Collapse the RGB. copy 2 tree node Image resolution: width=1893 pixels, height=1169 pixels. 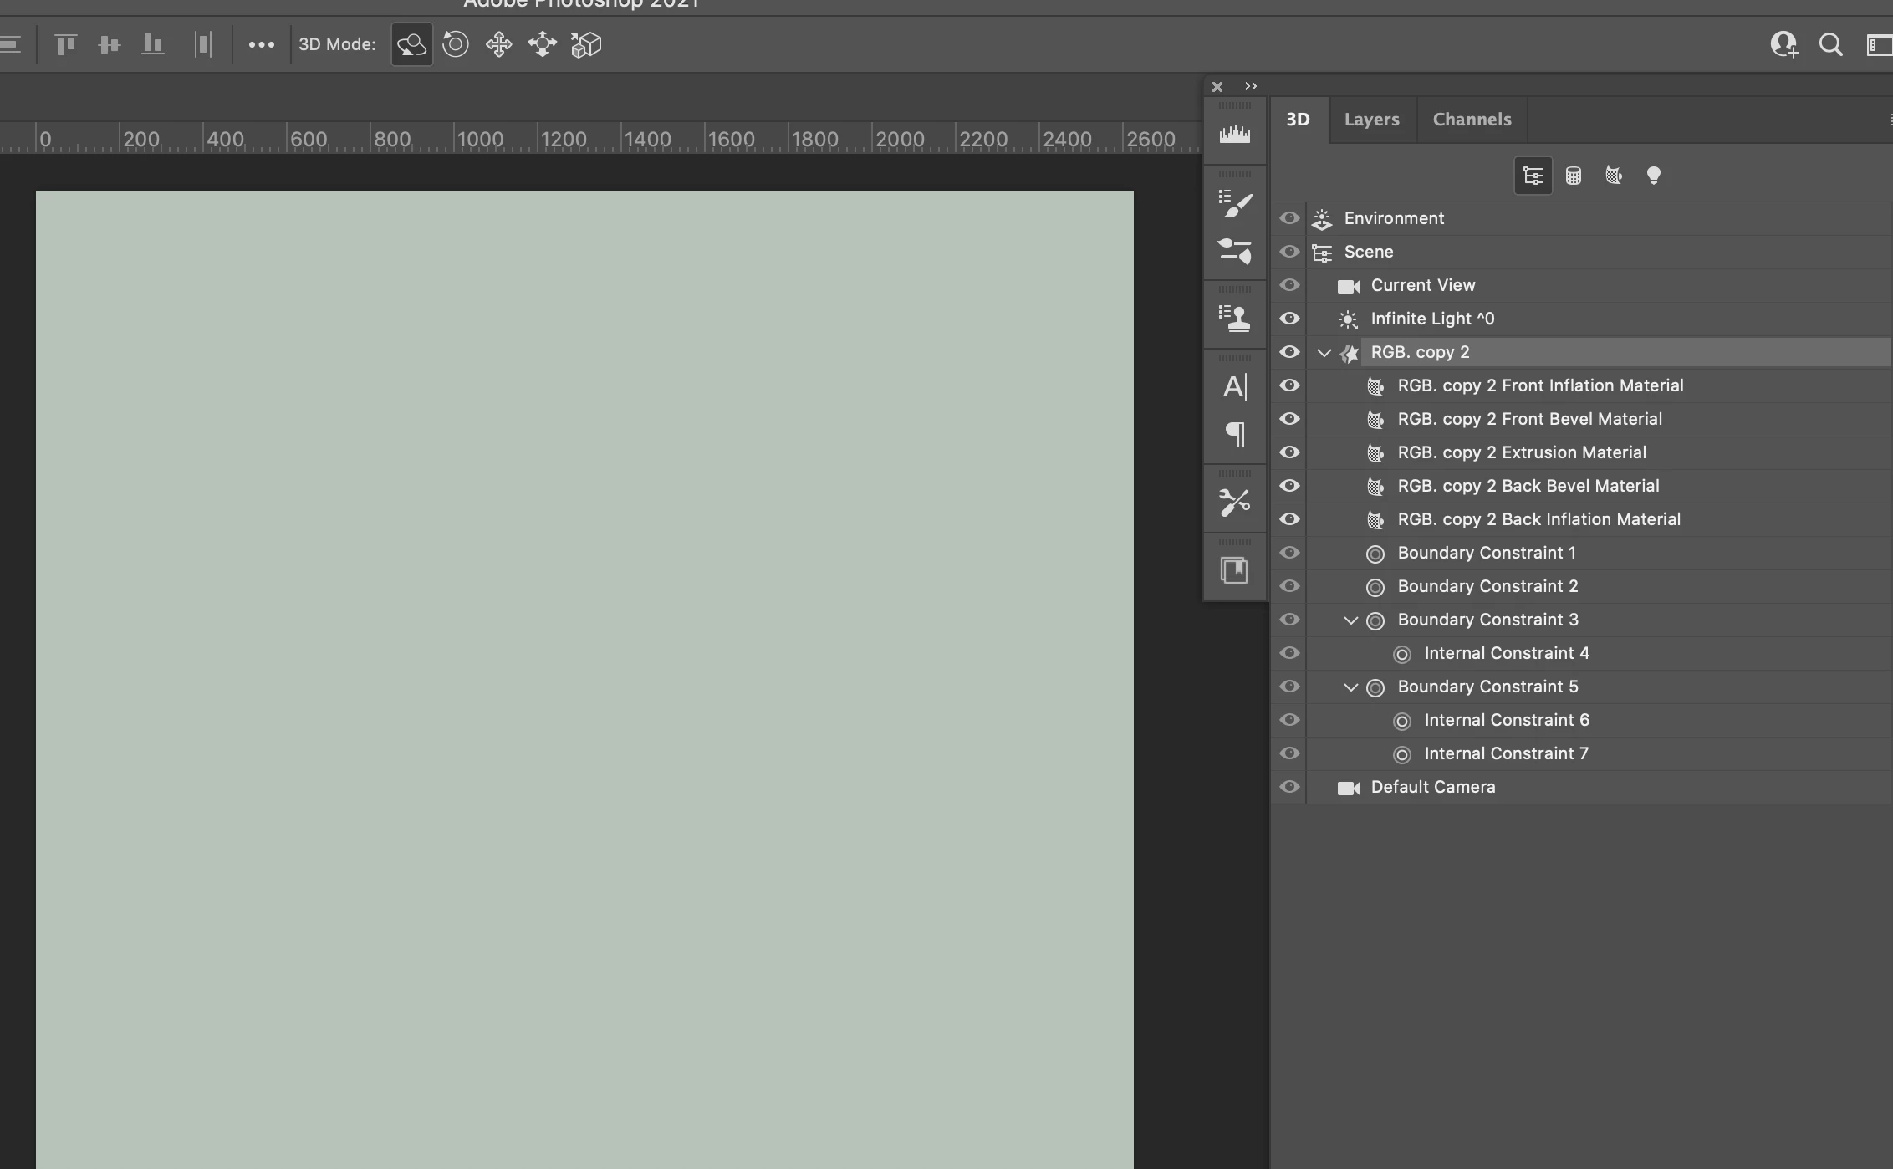tap(1324, 353)
